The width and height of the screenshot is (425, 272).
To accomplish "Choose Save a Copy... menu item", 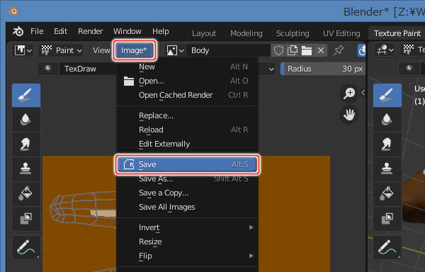I will [187, 193].
